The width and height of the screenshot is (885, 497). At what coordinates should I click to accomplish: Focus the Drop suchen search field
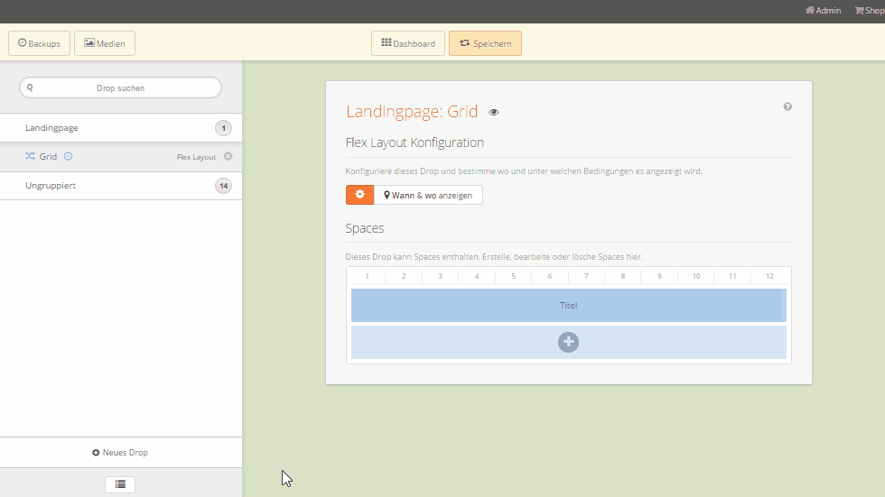click(x=120, y=87)
